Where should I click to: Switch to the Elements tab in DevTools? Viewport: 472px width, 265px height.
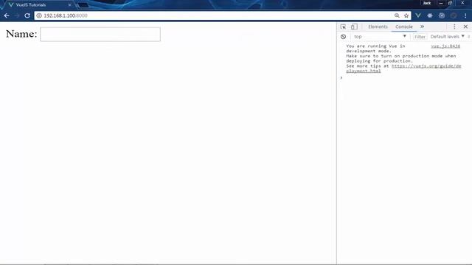click(x=378, y=26)
